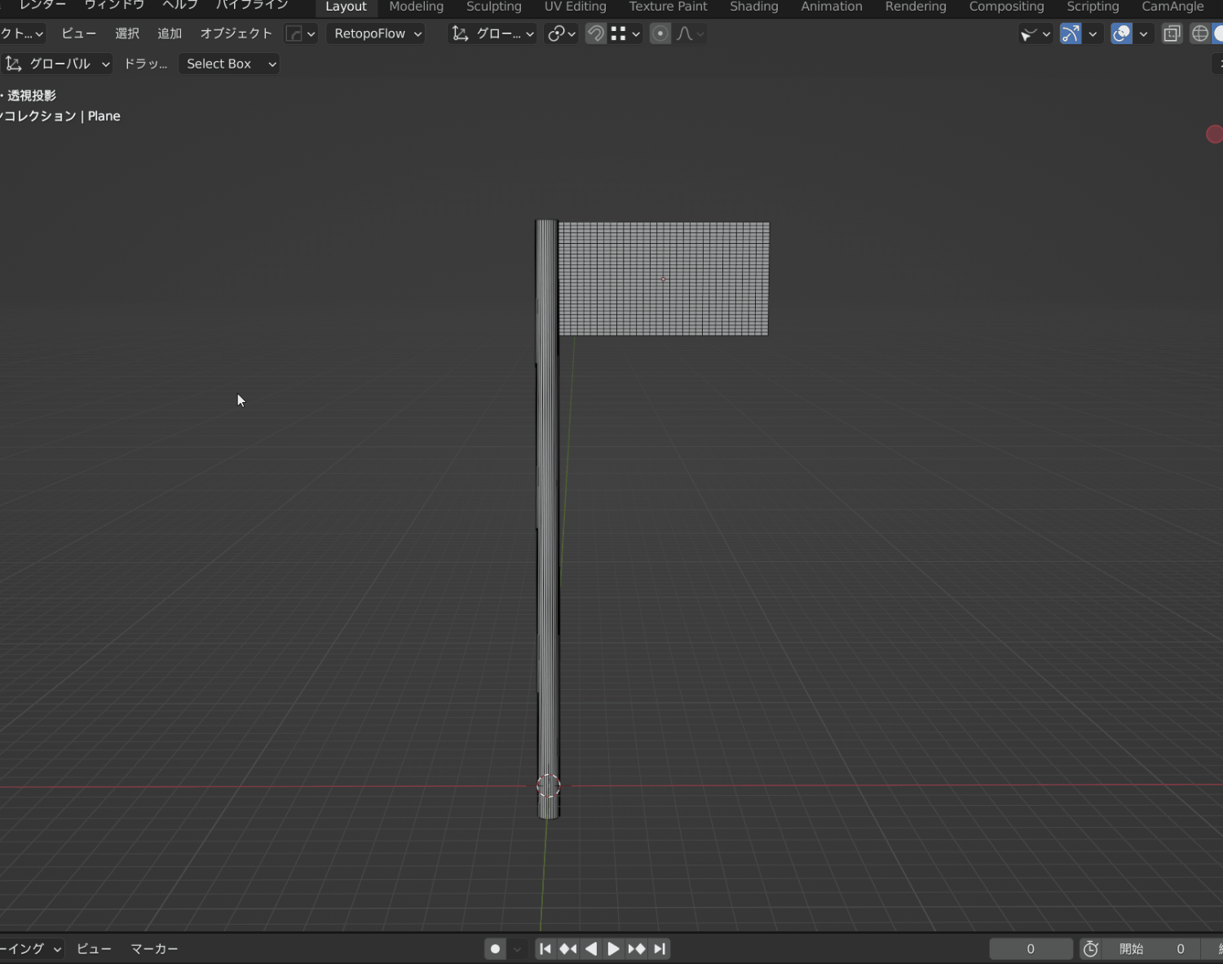Click the red Z axis gizmo dot
This screenshot has height=964, width=1223.
coord(1214,134)
